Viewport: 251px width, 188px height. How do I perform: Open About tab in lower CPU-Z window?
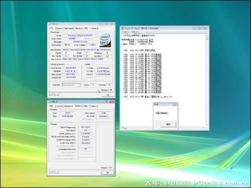(94, 106)
